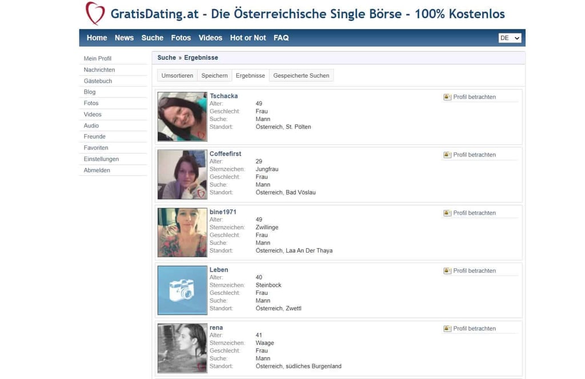This screenshot has height=379, width=585.
Task: Click Leben's camera placeholder thumbnail
Action: [x=182, y=290]
